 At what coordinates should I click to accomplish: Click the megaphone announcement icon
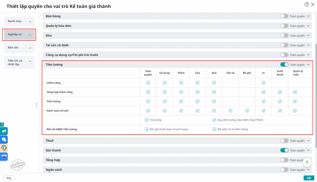click(4, 131)
